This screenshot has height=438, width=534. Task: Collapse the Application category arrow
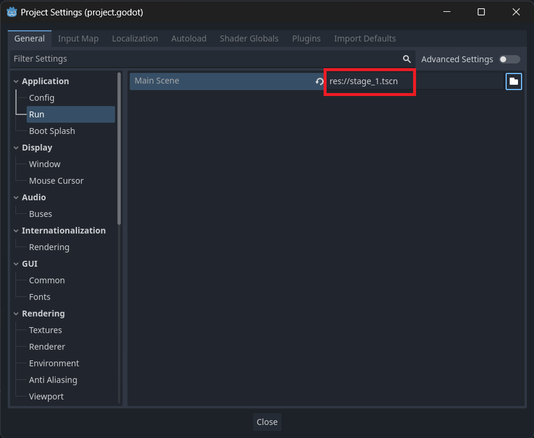click(16, 81)
